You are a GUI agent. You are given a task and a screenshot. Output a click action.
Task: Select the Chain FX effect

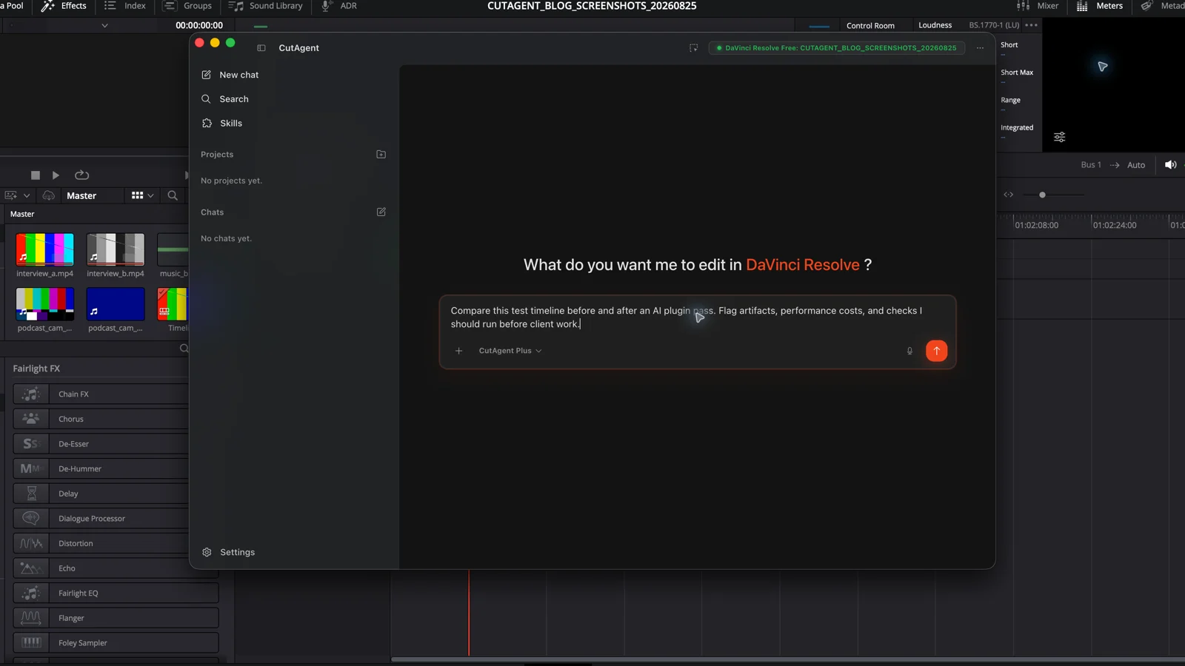116,394
